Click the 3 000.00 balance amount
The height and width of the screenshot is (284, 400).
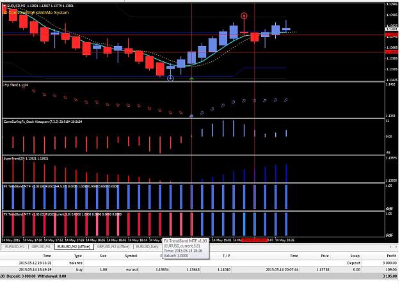coord(390,263)
